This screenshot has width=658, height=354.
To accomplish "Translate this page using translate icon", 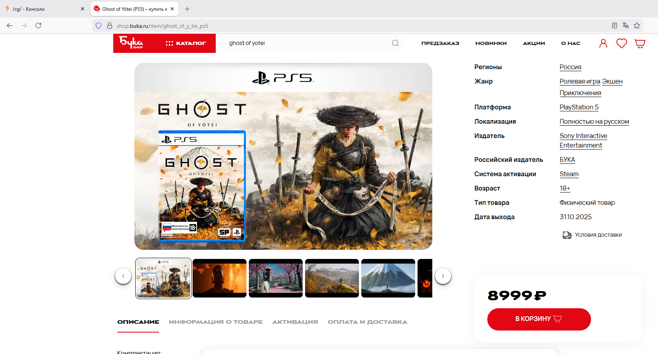I will click(x=626, y=25).
